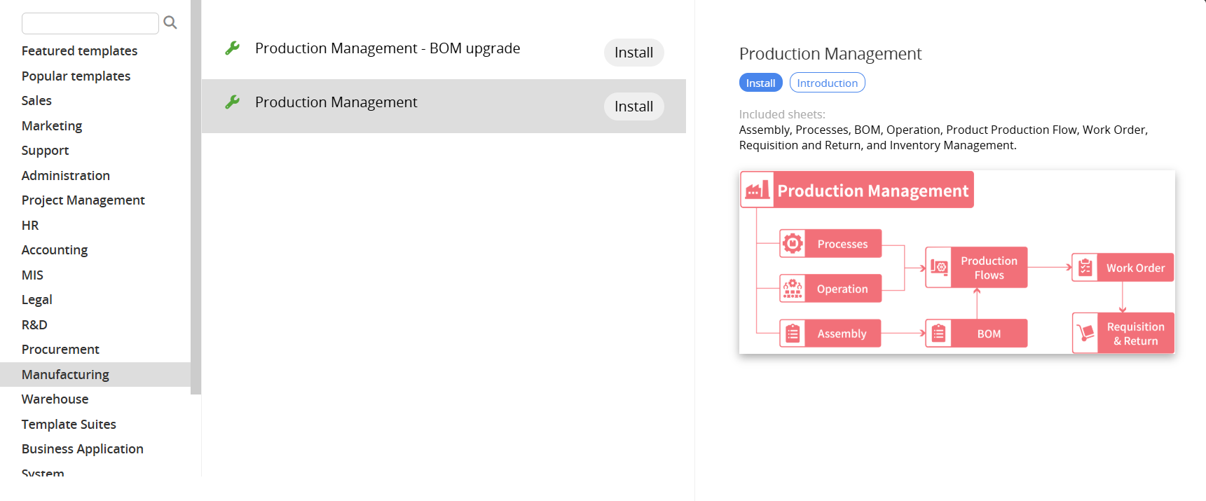Click the Work Order checklist icon
The width and height of the screenshot is (1206, 501).
point(1085,268)
